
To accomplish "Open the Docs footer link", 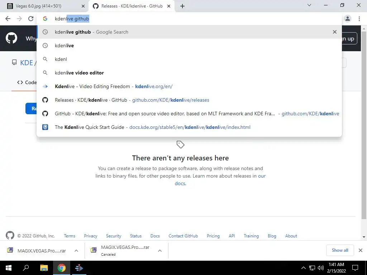I will [x=155, y=236].
